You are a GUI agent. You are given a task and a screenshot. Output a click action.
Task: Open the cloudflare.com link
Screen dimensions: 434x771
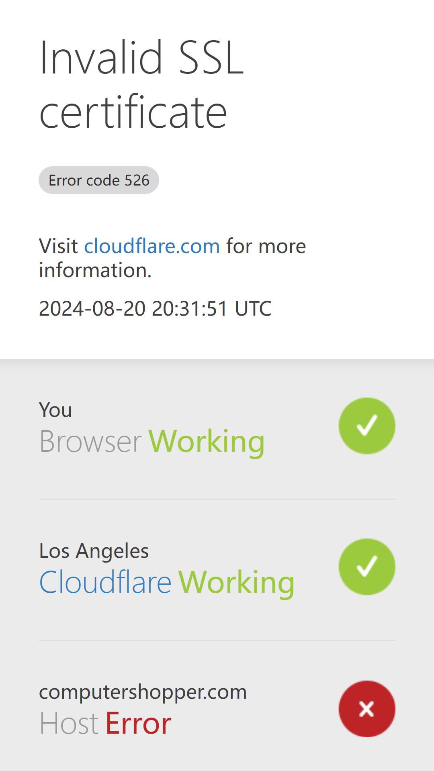(152, 246)
